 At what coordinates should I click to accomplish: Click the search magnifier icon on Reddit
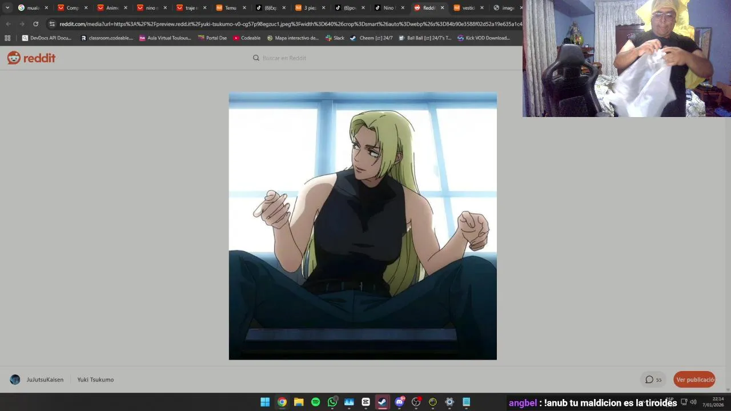[256, 58]
